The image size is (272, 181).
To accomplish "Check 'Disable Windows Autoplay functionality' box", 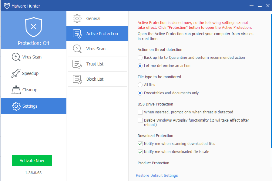I will click(x=140, y=120).
